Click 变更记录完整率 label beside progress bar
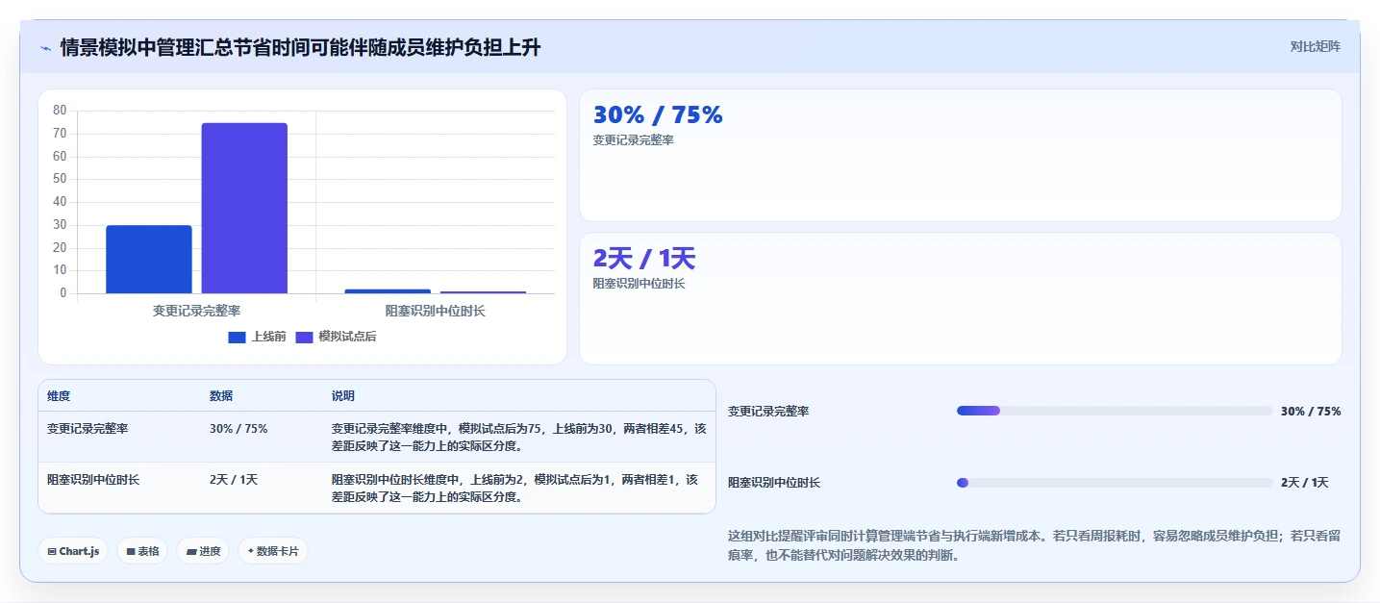Image resolution: width=1380 pixels, height=603 pixels. pos(768,412)
